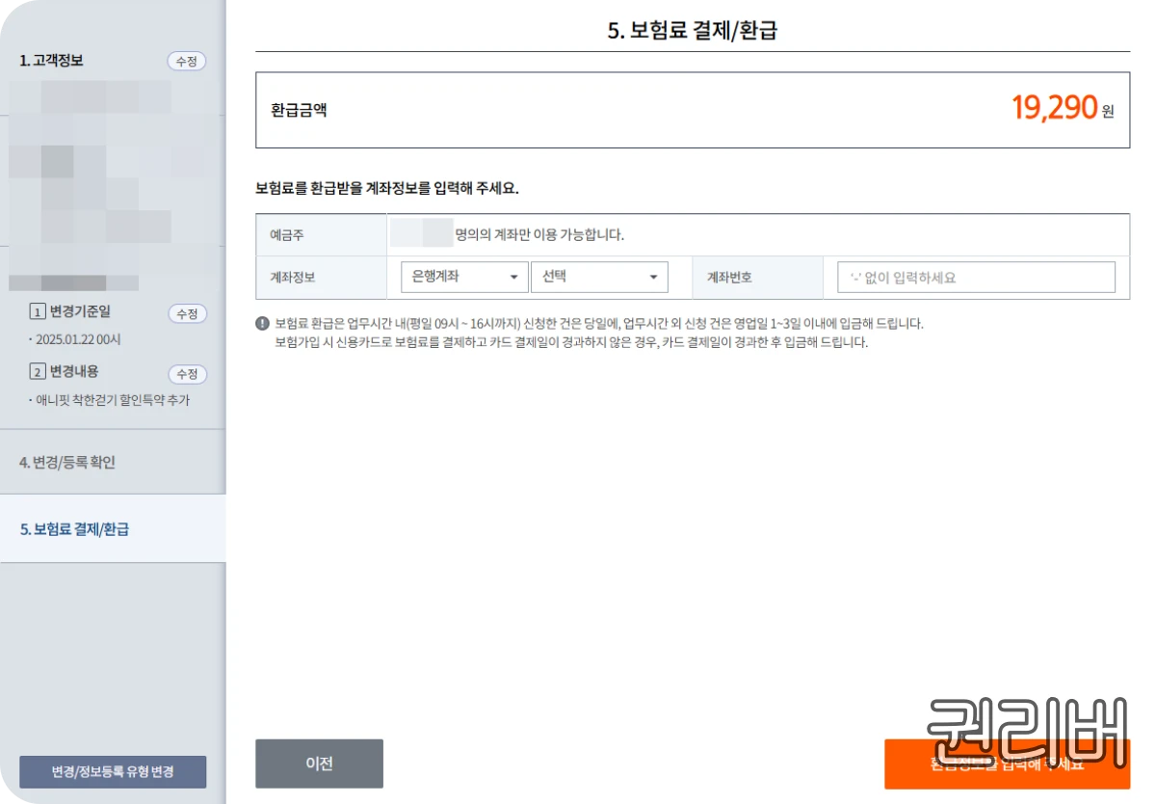This screenshot has width=1156, height=804.
Task: Click the 계좌번호 account number input field
Action: [x=975, y=277]
